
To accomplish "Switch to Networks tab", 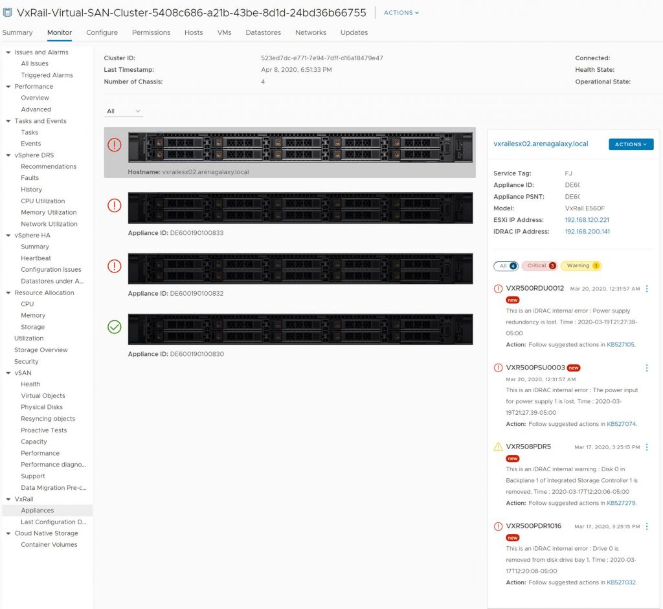I will (x=311, y=32).
